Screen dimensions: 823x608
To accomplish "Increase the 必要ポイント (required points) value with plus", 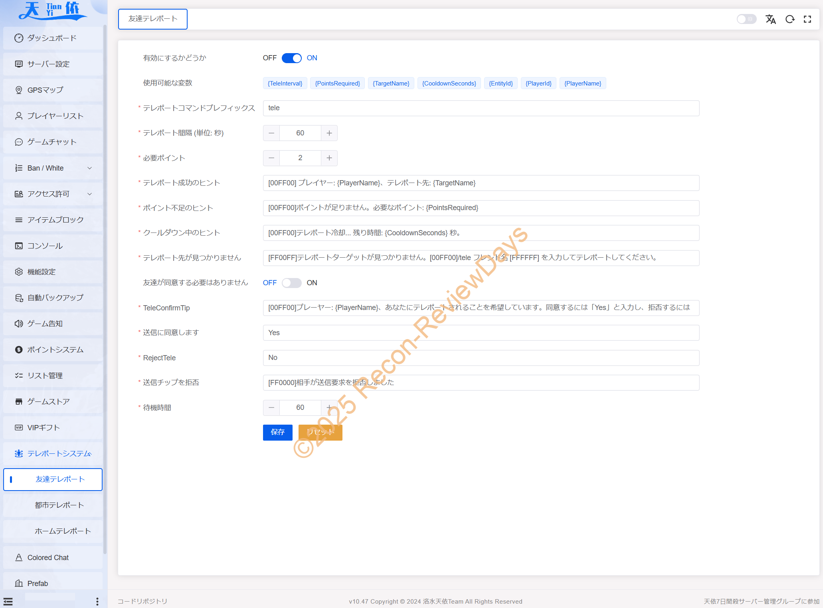I will coord(329,158).
